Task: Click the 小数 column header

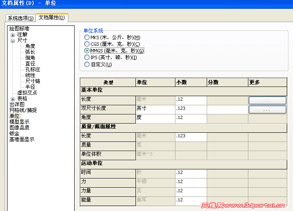Action: tap(191, 82)
